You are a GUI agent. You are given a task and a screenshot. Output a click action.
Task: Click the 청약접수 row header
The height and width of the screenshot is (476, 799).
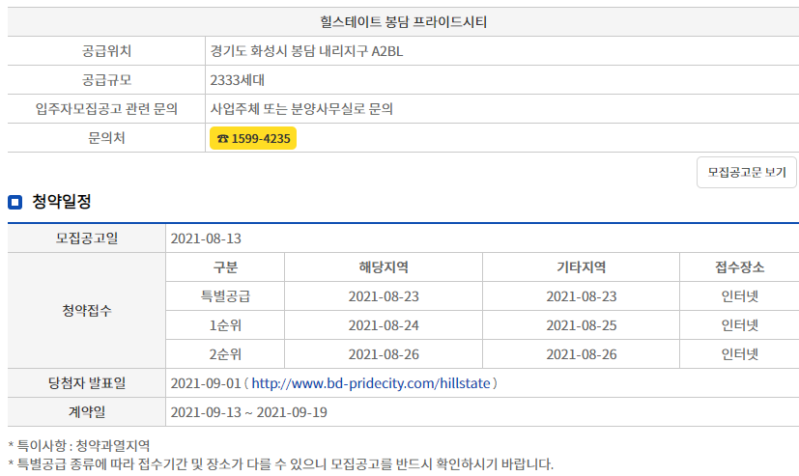click(x=87, y=311)
